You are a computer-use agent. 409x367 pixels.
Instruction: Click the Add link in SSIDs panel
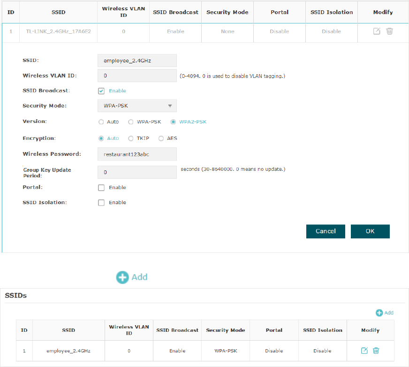389,313
